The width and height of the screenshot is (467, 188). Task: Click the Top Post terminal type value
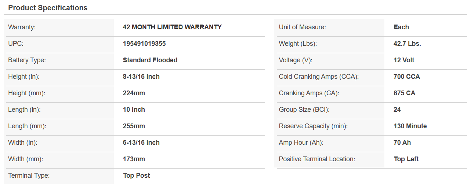click(x=137, y=176)
